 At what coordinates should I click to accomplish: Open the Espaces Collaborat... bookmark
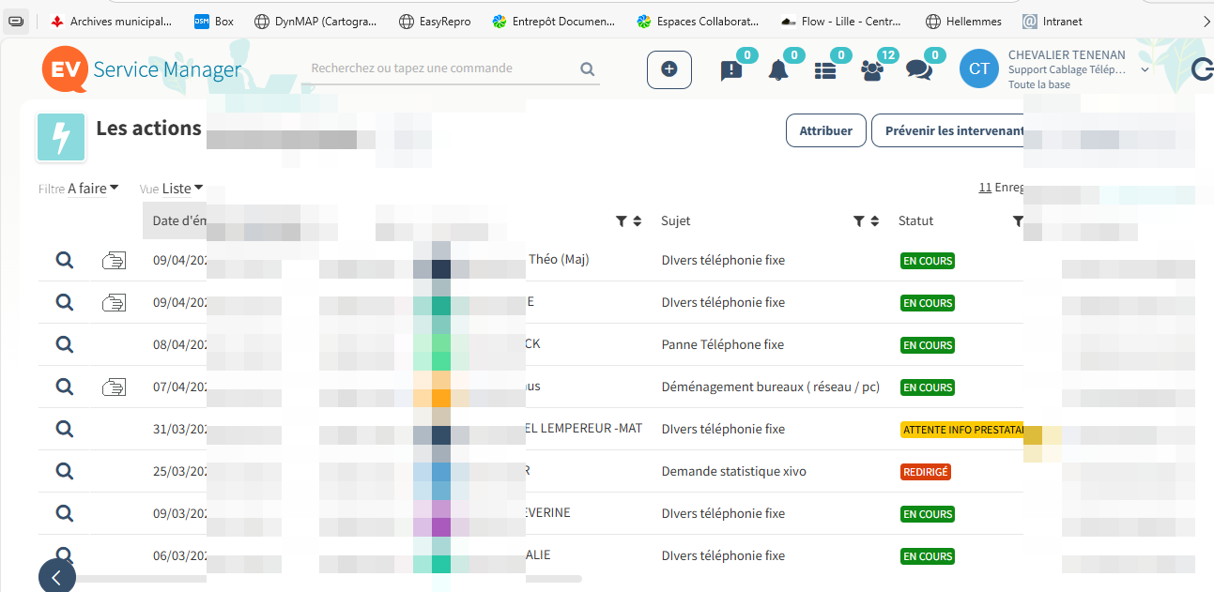tap(699, 21)
